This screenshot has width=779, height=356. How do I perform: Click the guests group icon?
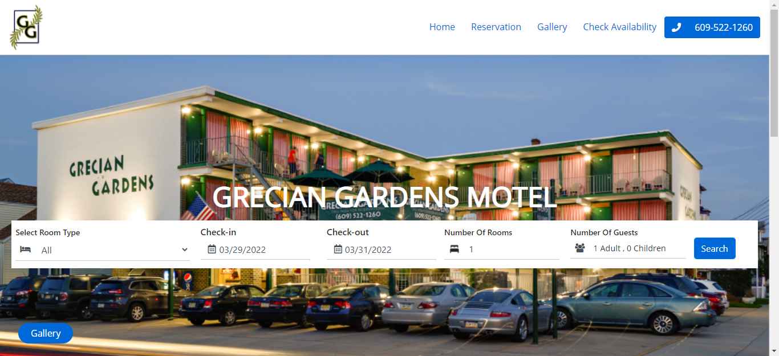pos(580,248)
